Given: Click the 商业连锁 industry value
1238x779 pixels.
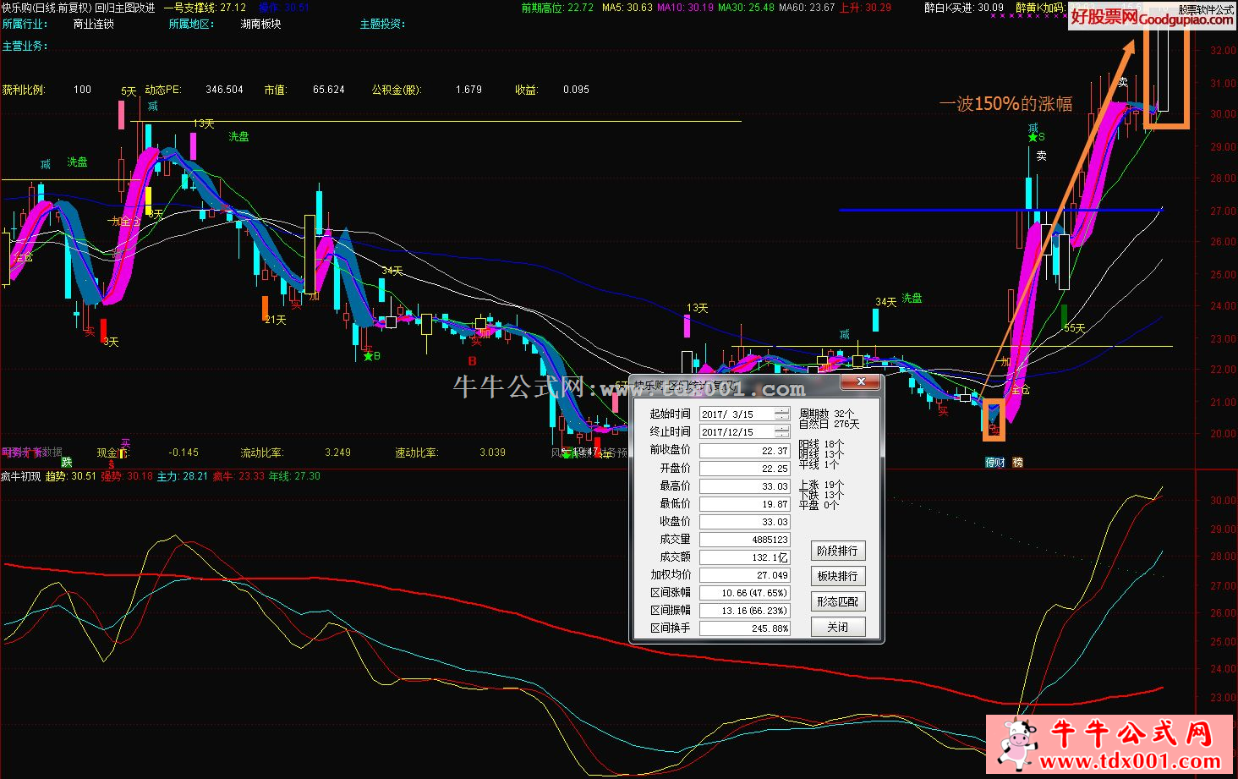Looking at the screenshot, I should click(x=93, y=25).
